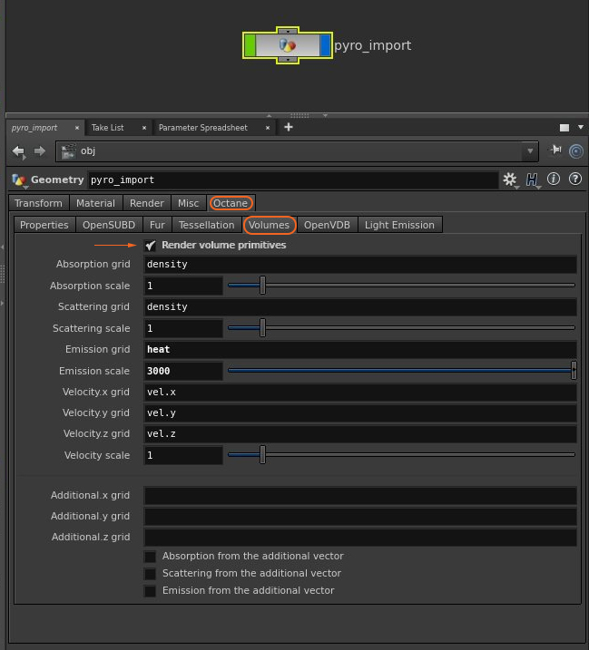
Task: Click the Absorption scale slider handle
Action: point(262,286)
